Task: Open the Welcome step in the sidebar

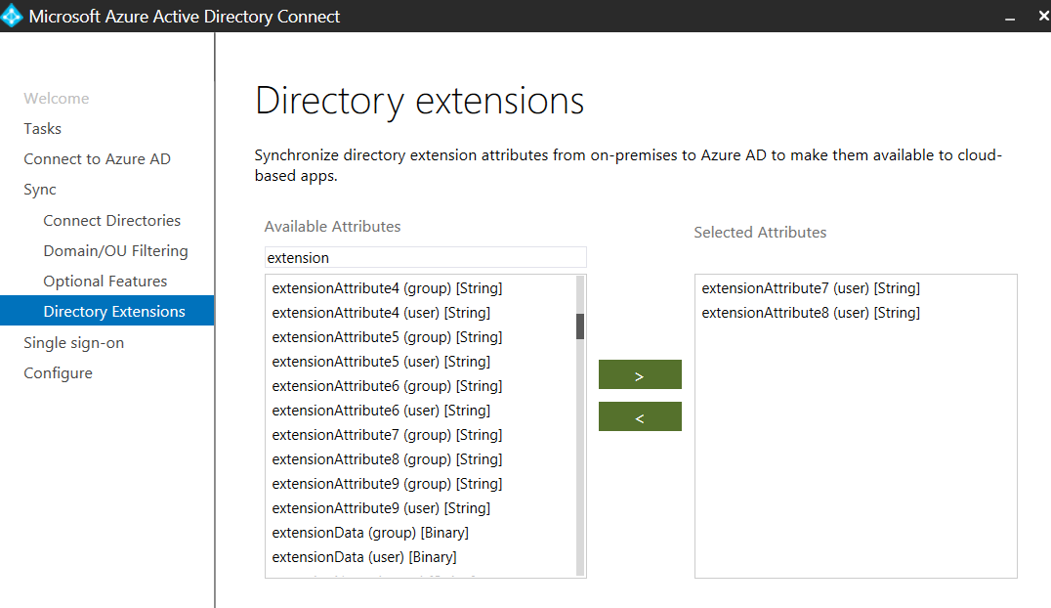Action: coord(56,98)
